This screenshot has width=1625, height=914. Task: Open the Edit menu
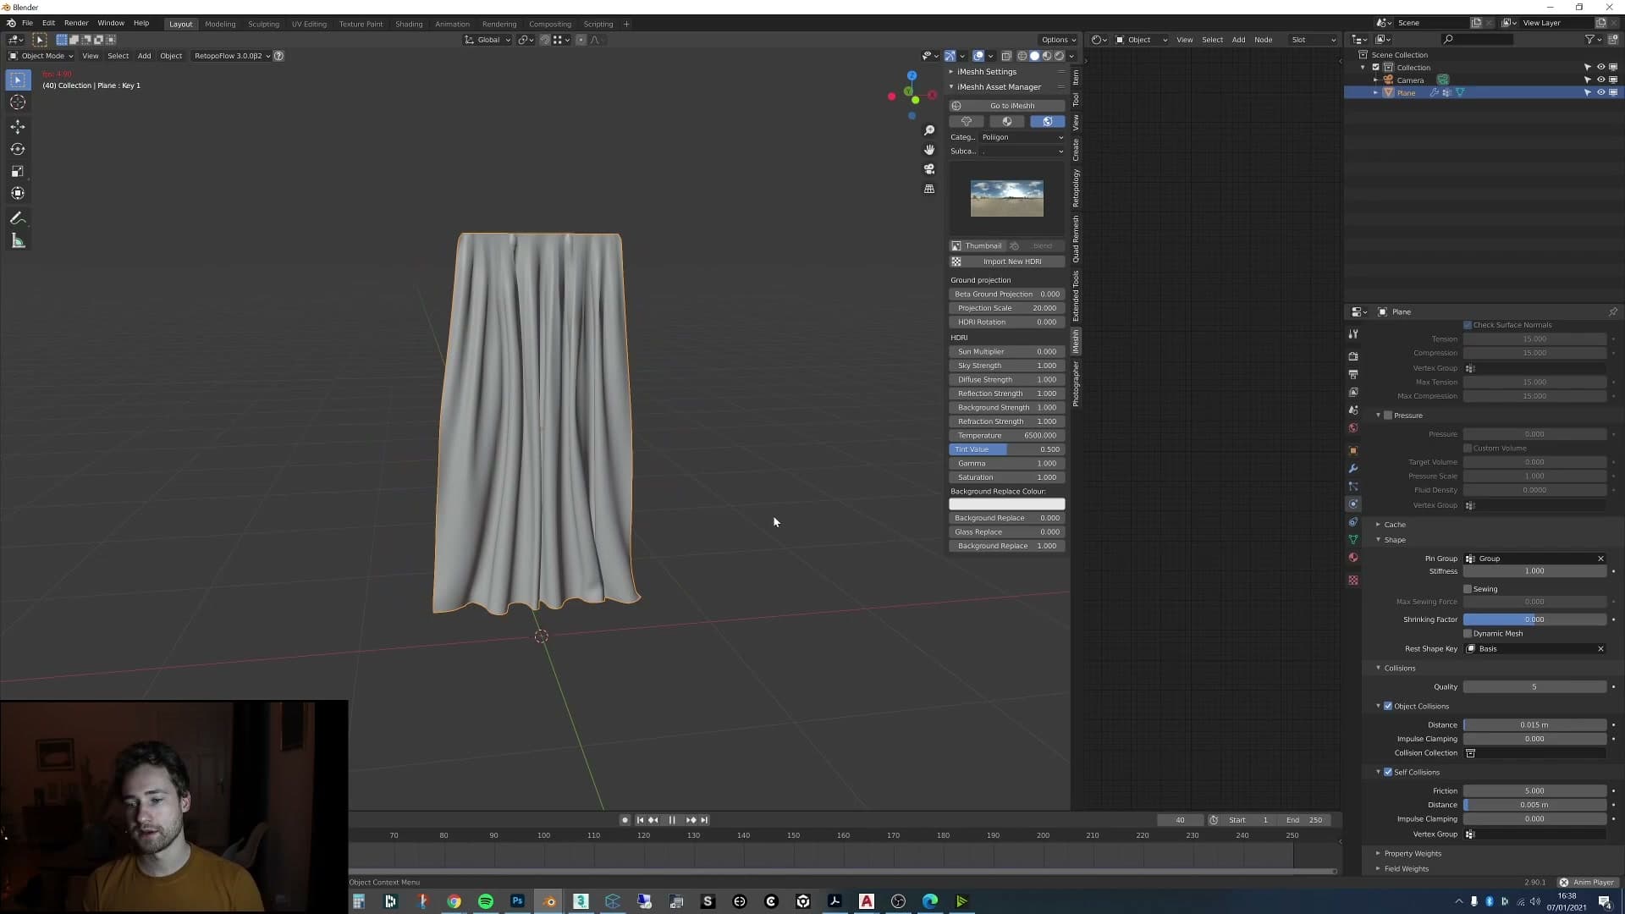pos(48,24)
